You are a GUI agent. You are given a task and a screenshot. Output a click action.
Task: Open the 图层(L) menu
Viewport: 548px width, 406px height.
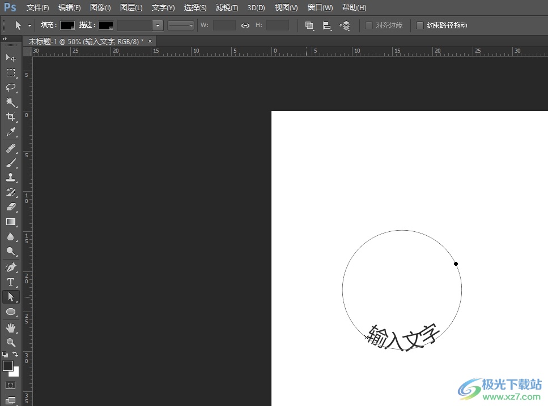click(131, 8)
